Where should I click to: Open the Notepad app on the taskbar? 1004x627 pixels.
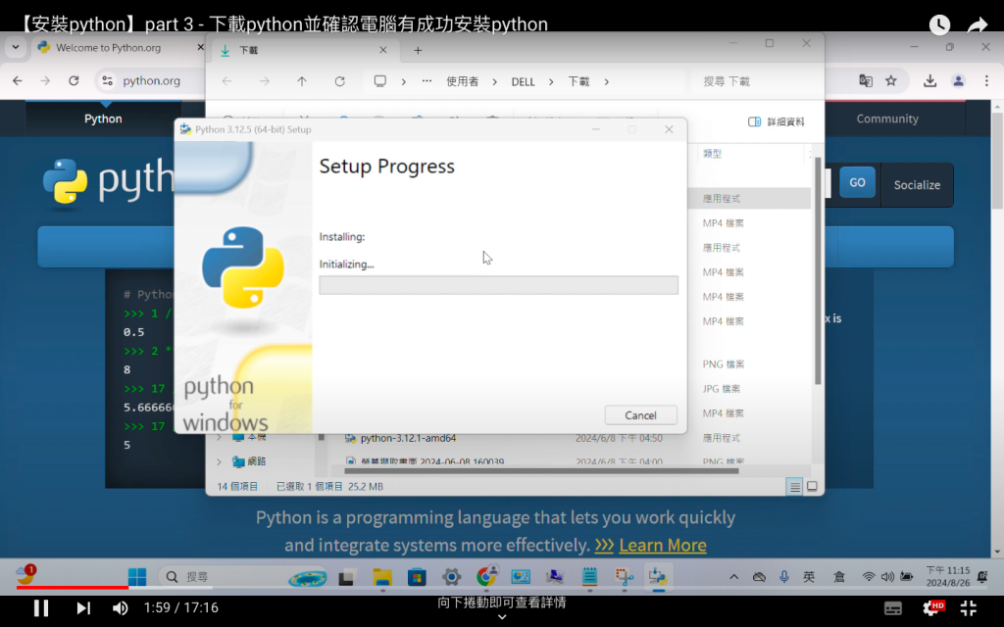point(589,577)
